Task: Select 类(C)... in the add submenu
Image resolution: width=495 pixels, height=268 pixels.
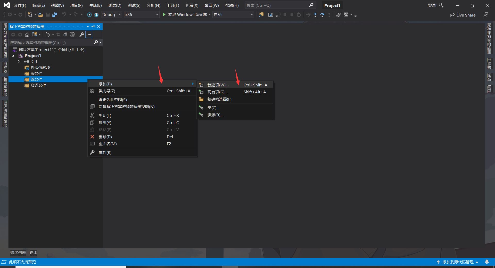Action: [213, 108]
